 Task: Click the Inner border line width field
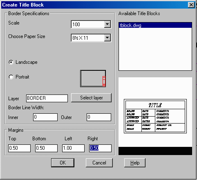coord(45,117)
